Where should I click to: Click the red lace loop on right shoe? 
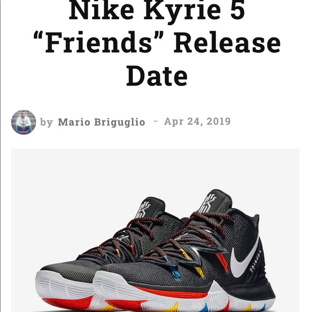point(222,263)
